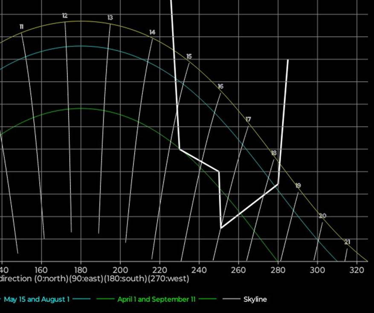Click the hour 21 label
Screen dimensions: 374x313
point(347,242)
